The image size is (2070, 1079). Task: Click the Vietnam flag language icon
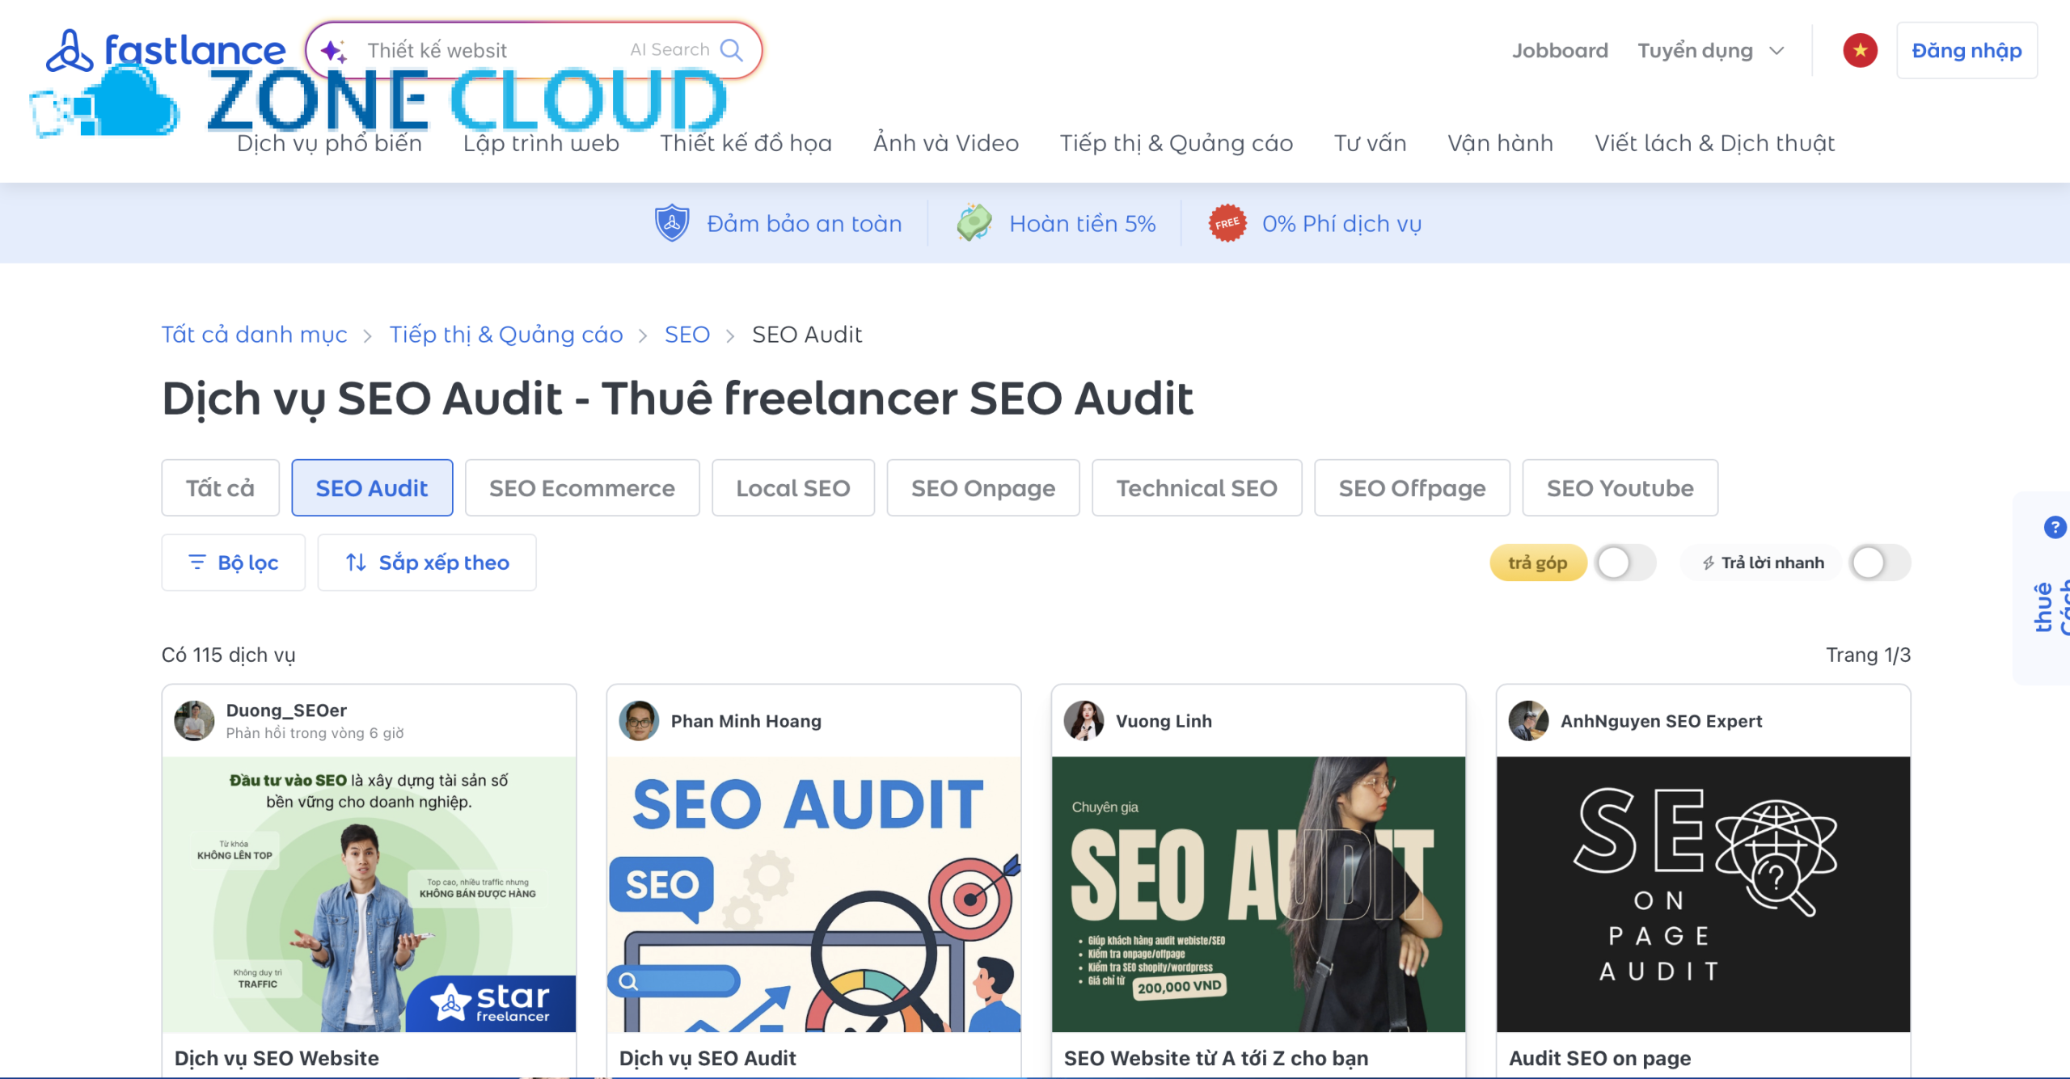pyautogui.click(x=1860, y=50)
